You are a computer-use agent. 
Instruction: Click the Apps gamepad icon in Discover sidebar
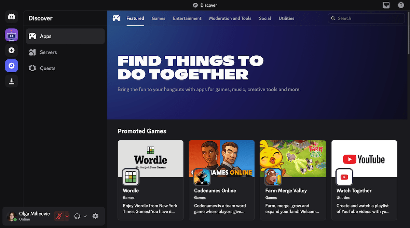pyautogui.click(x=32, y=36)
